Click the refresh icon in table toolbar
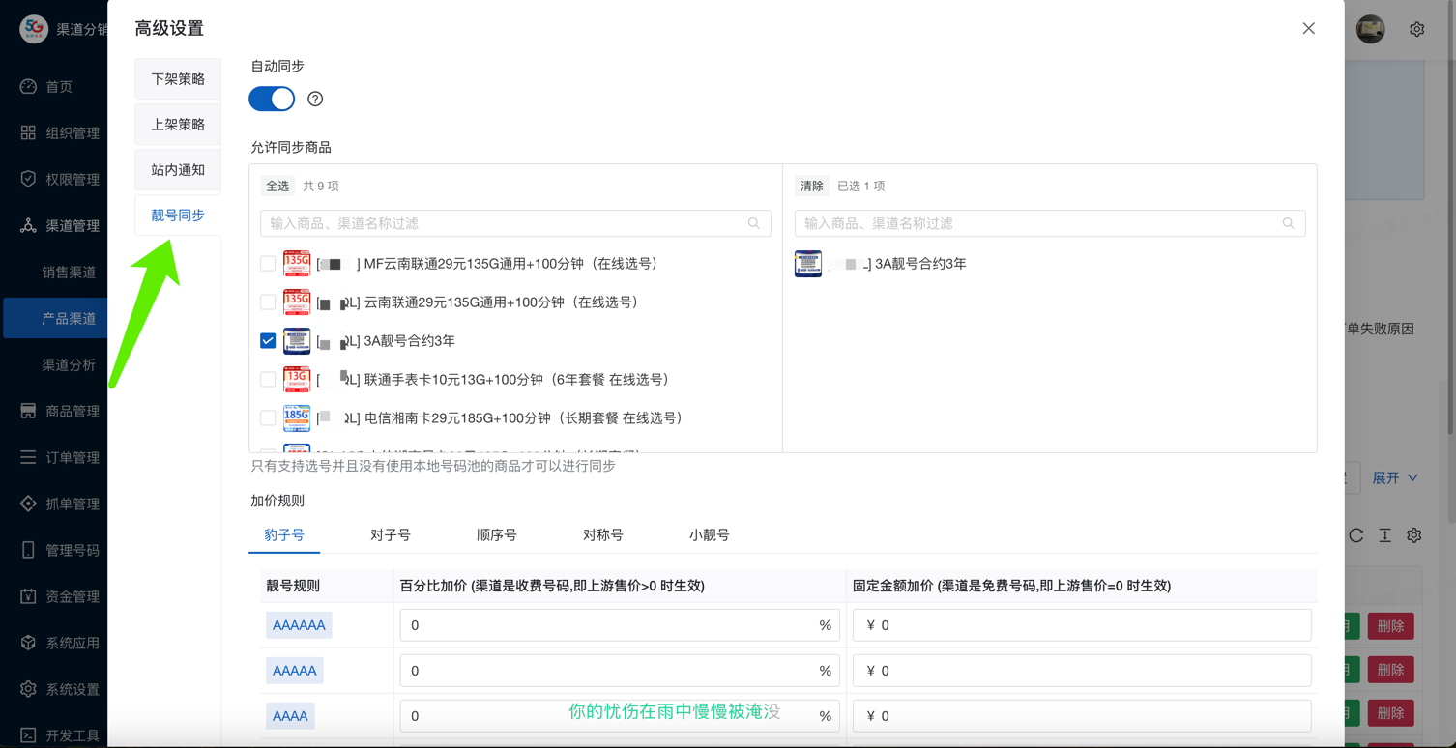Viewport: 1456px width, 748px height. click(1356, 535)
